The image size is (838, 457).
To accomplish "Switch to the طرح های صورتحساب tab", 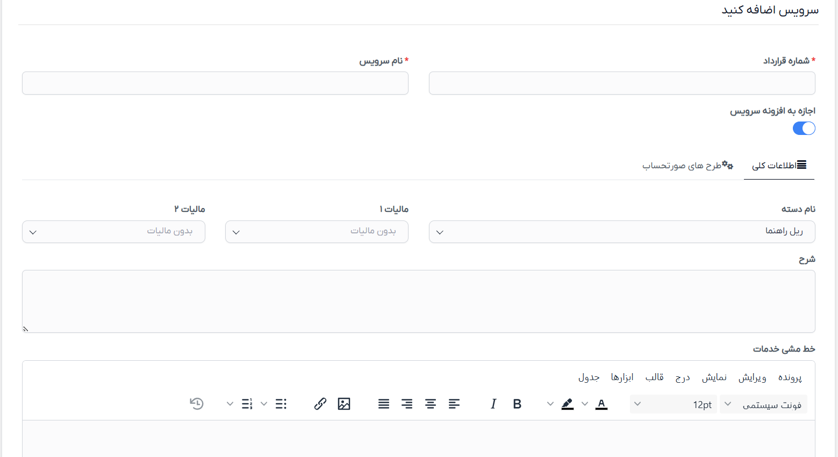I will click(x=688, y=166).
